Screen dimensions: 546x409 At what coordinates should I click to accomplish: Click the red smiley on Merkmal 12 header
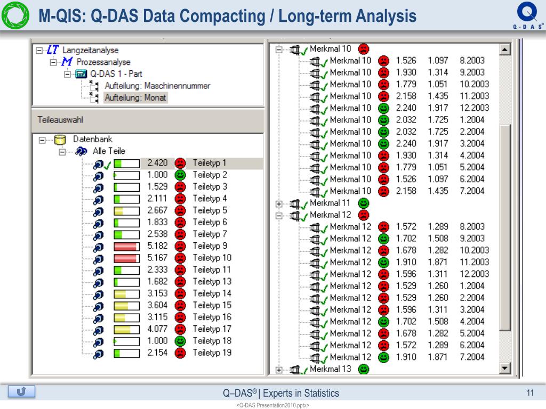[364, 215]
